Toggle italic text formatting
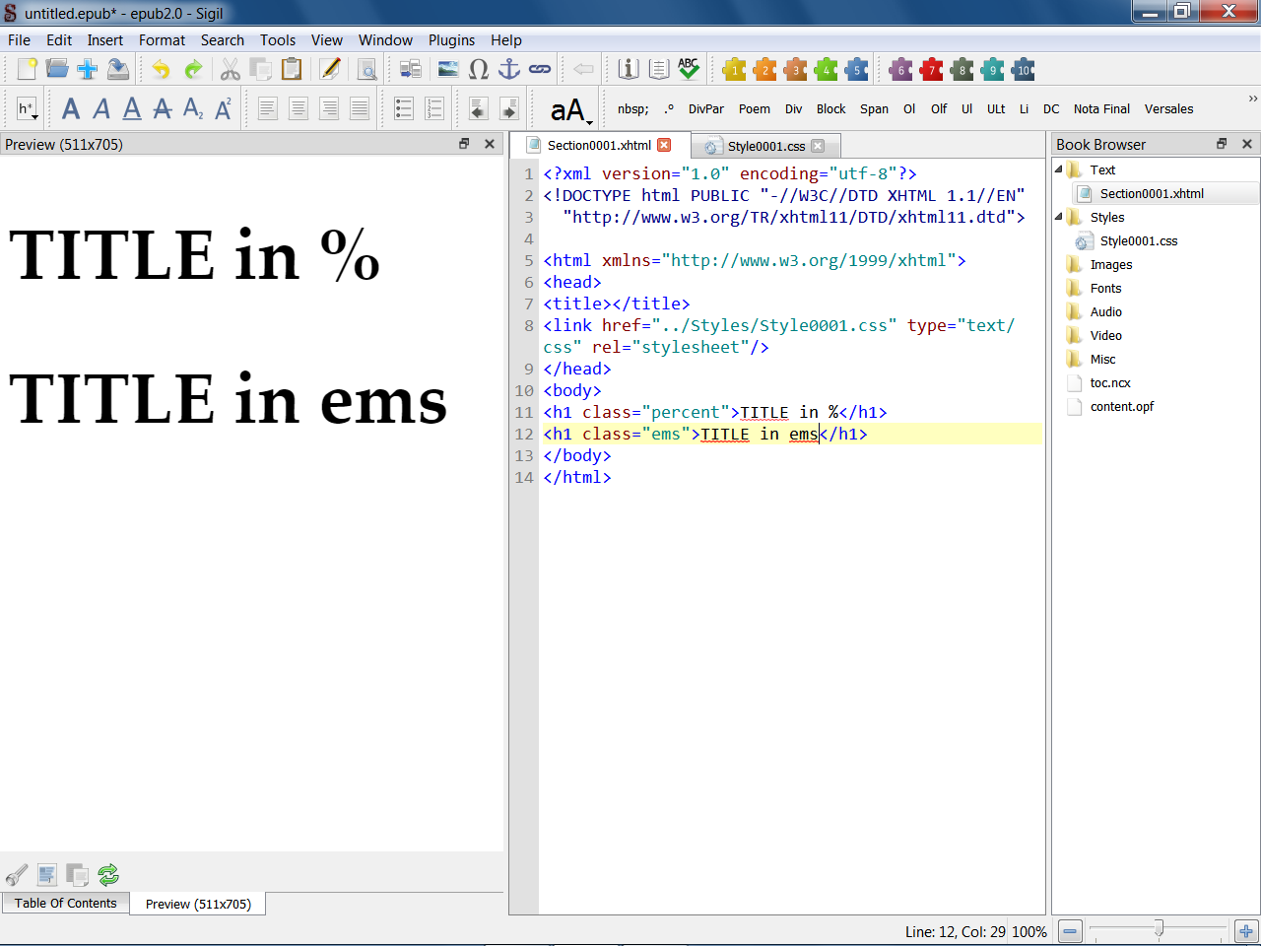1261x946 pixels. [101, 108]
